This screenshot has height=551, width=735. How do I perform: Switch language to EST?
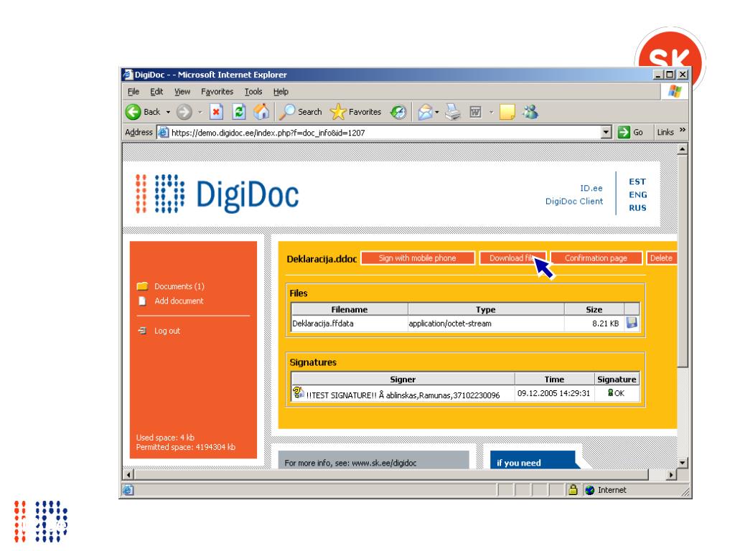point(637,182)
